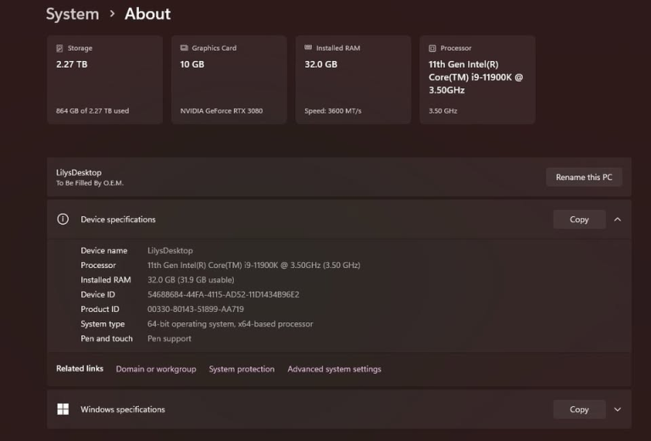Click the About breadcrumb title
Image resolution: width=651 pixels, height=441 pixels.
[x=147, y=14]
